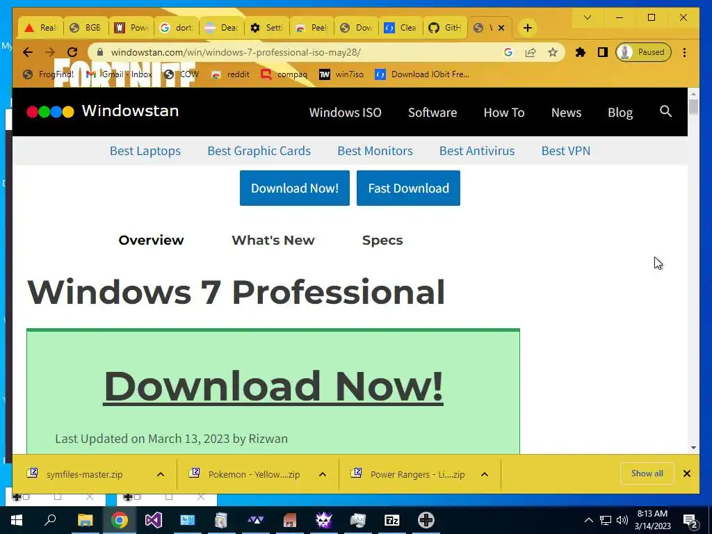Switch to the Peel tab
712x534 pixels.
[311, 28]
